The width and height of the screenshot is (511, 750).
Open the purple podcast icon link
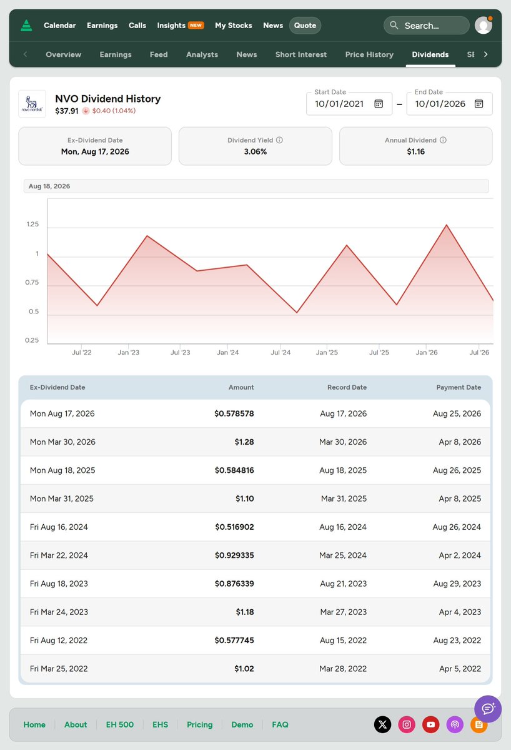[x=455, y=724]
